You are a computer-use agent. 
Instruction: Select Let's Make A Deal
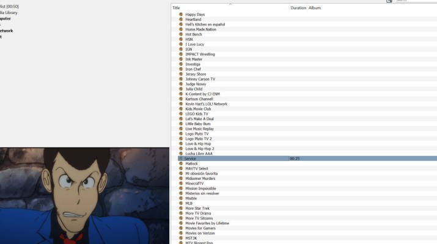pyautogui.click(x=199, y=119)
